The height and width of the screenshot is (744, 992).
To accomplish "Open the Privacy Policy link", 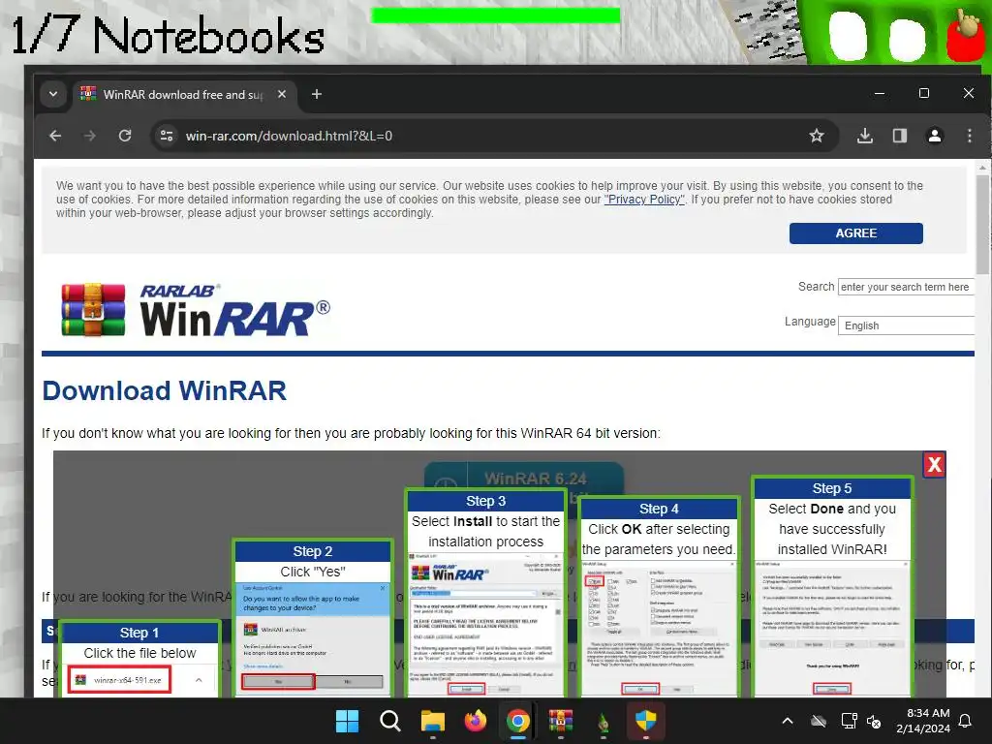I will click(644, 200).
